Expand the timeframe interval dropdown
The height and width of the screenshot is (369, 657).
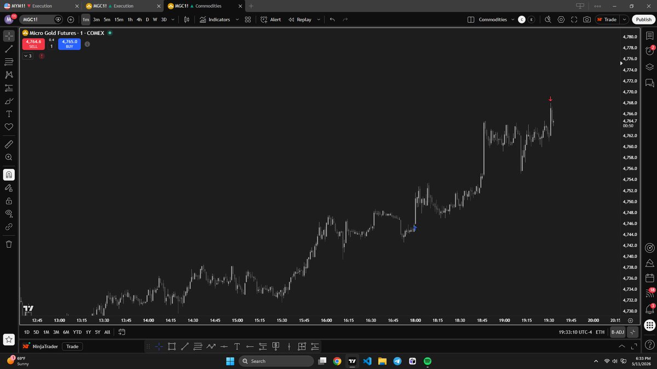[x=173, y=19]
